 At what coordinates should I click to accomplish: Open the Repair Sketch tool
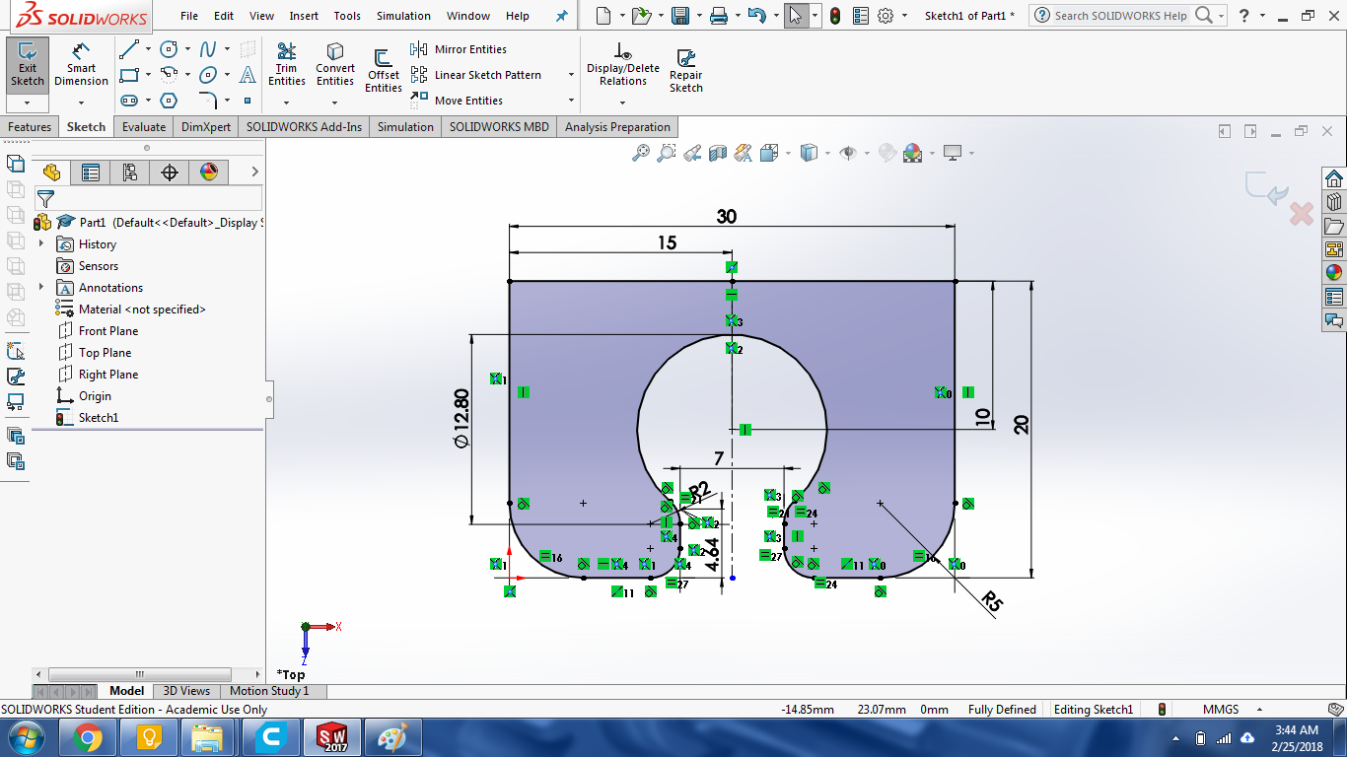click(x=686, y=71)
